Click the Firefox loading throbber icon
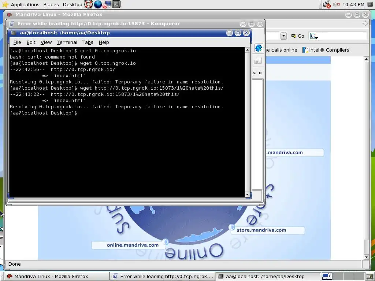 [x=365, y=23]
